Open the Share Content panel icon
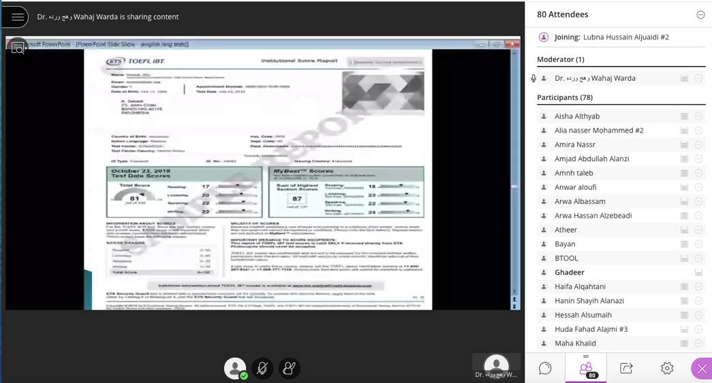This screenshot has width=712, height=383. coord(626,368)
